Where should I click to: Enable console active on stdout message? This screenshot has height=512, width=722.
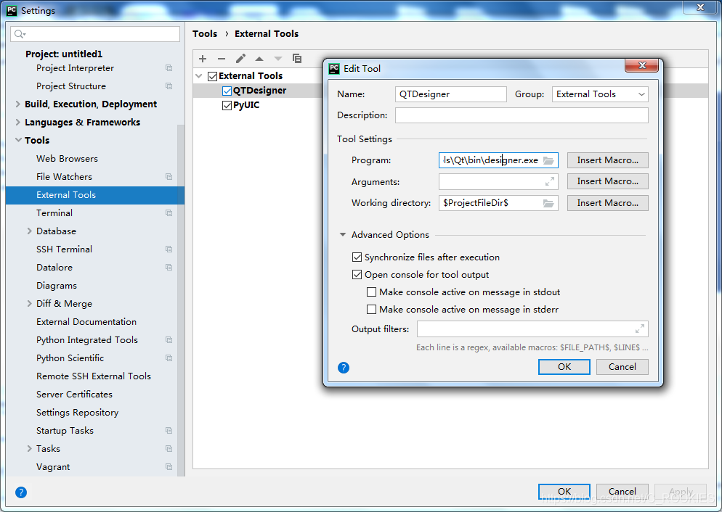(x=372, y=292)
